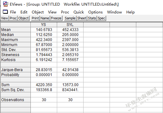
Task: Click YS sum sq. dev. value 193366.8
Action: click(44, 90)
